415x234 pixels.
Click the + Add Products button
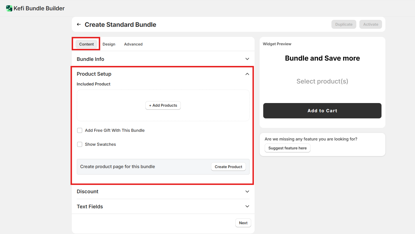(163, 105)
